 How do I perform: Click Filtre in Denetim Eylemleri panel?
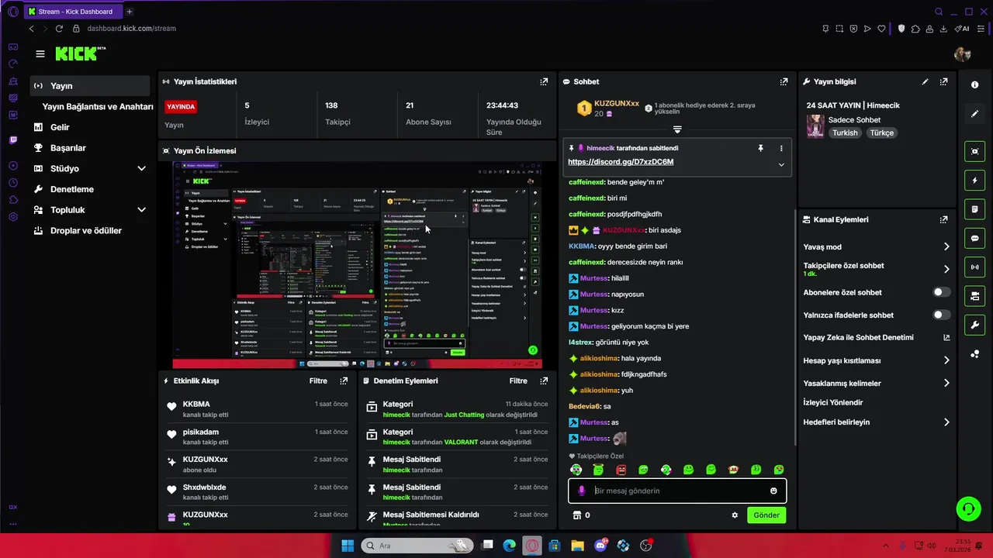pyautogui.click(x=518, y=381)
